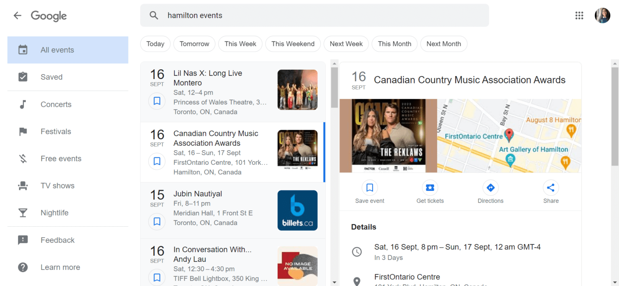Bookmark the Jubin Nautiyal event

pyautogui.click(x=157, y=222)
